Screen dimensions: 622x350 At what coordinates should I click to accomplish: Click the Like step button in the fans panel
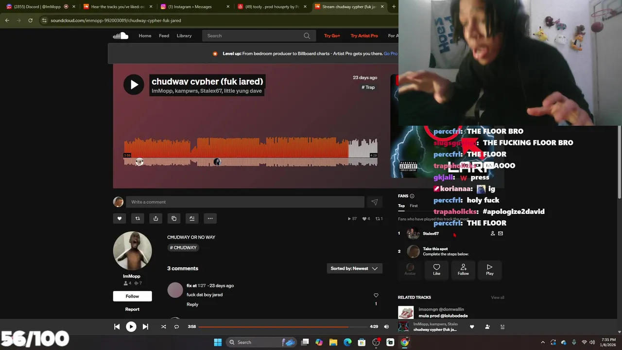[436, 270]
